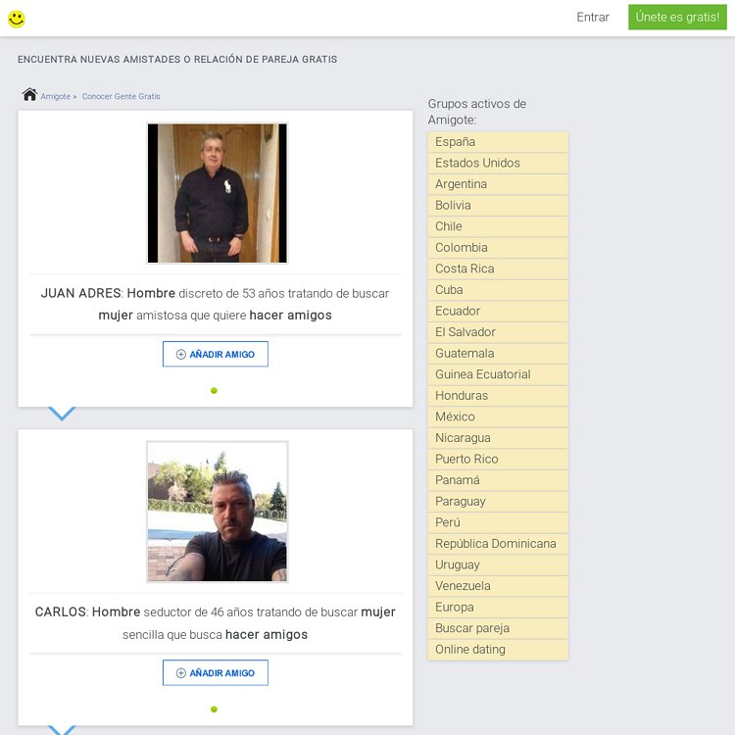Open the Guatemala group

click(498, 354)
